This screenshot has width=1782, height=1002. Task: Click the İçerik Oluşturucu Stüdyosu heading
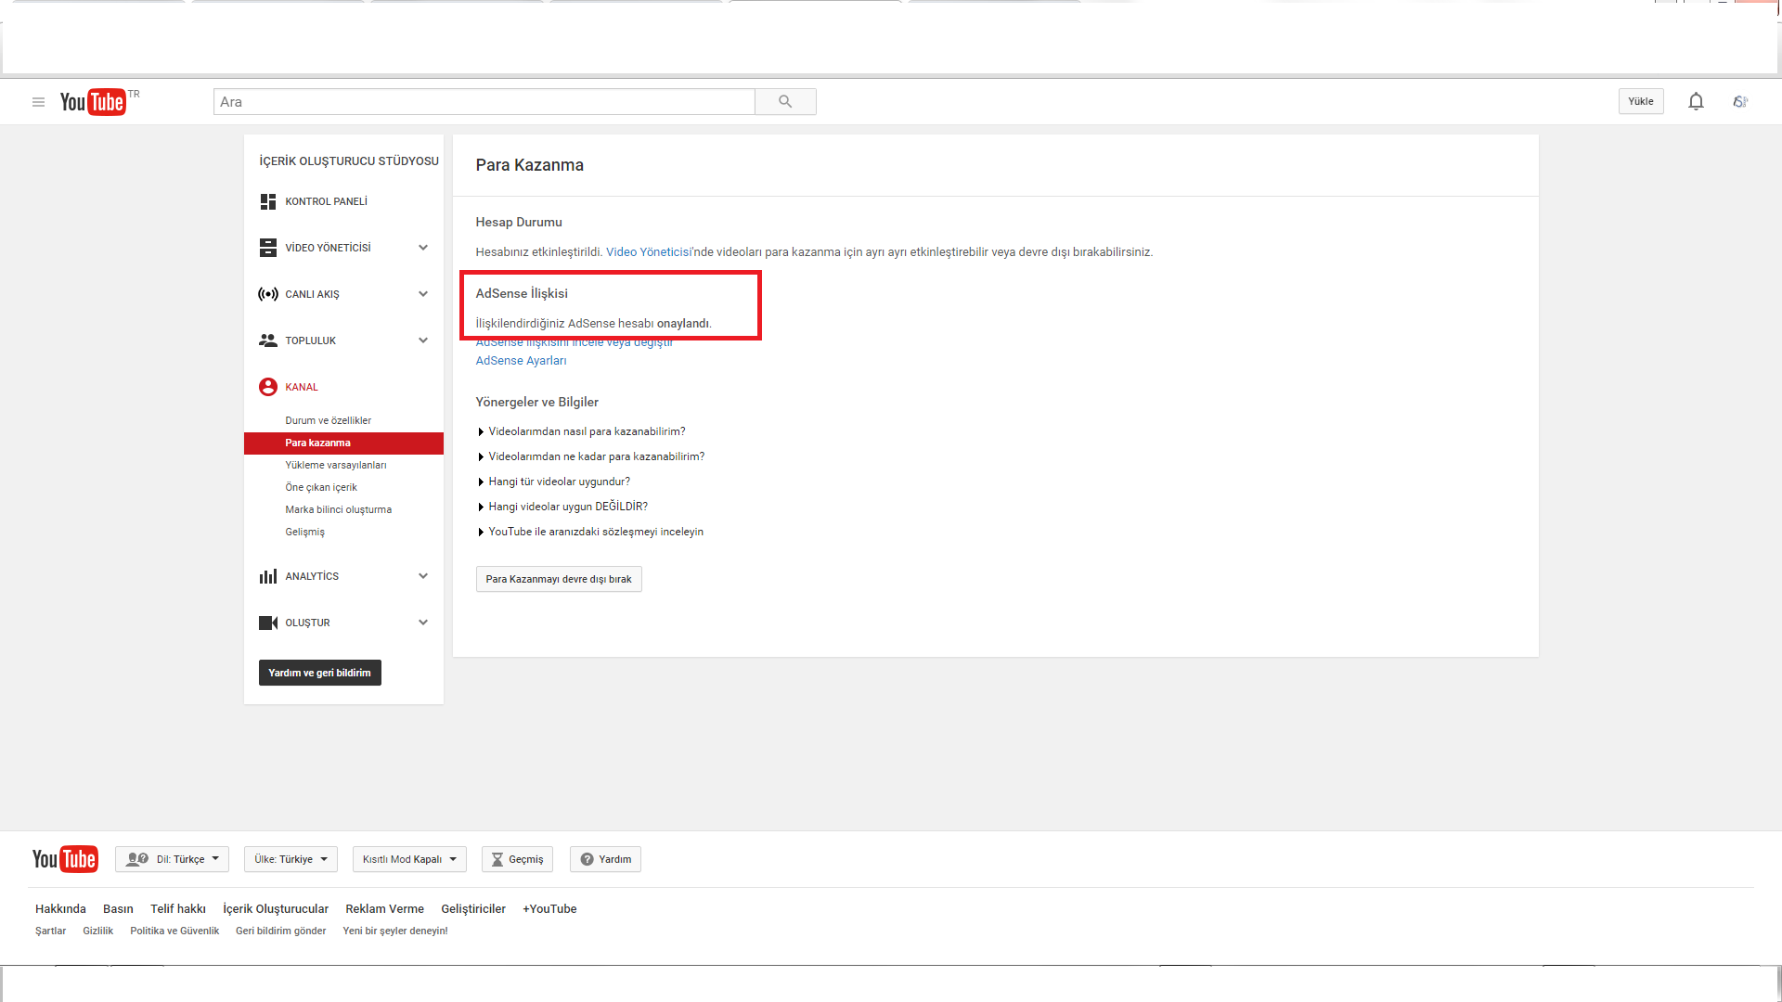pyautogui.click(x=349, y=161)
